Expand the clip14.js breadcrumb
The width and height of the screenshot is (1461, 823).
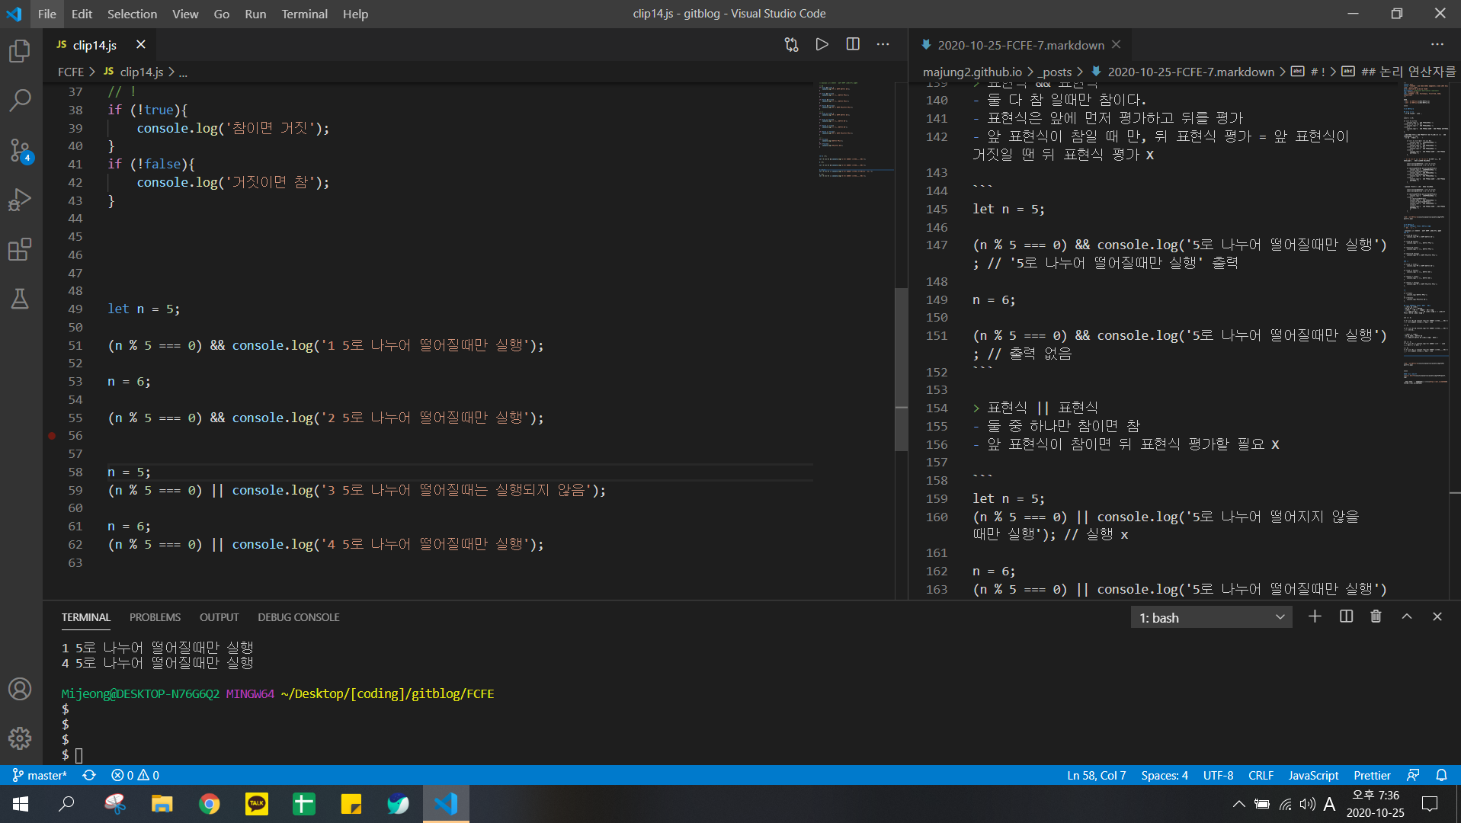[x=133, y=72]
